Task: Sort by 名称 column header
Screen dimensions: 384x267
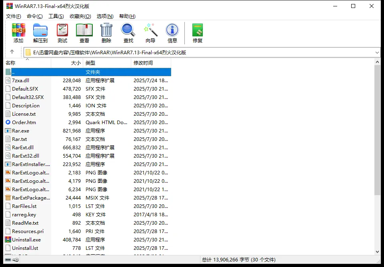Action: tap(28, 63)
